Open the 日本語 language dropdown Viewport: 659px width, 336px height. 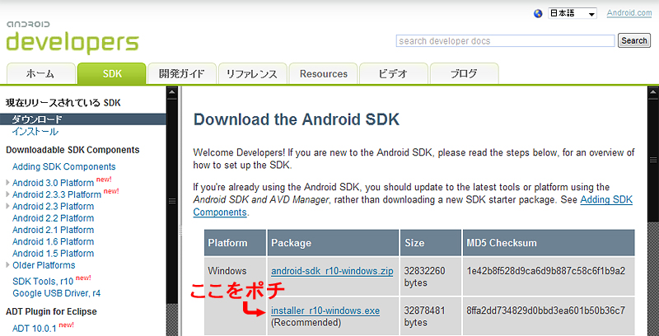coord(573,13)
